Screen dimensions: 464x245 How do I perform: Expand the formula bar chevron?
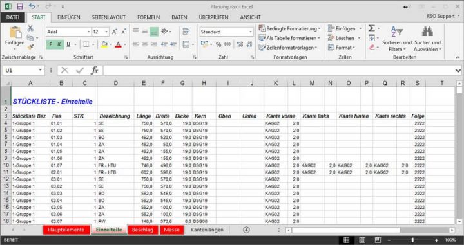coord(458,71)
